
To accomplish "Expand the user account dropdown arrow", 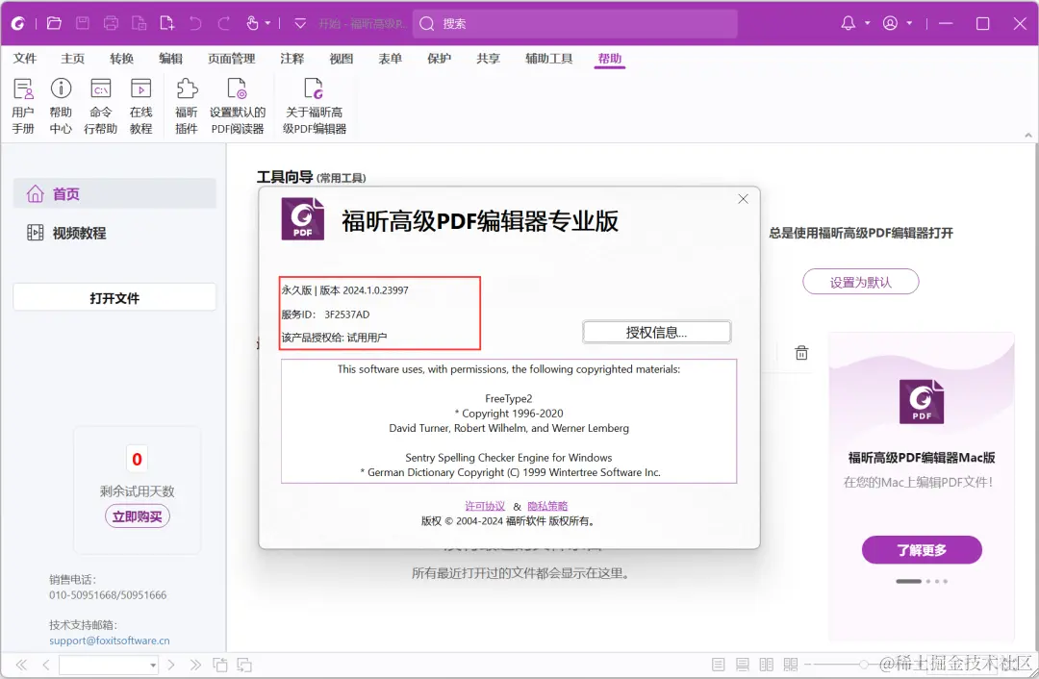I will point(909,23).
